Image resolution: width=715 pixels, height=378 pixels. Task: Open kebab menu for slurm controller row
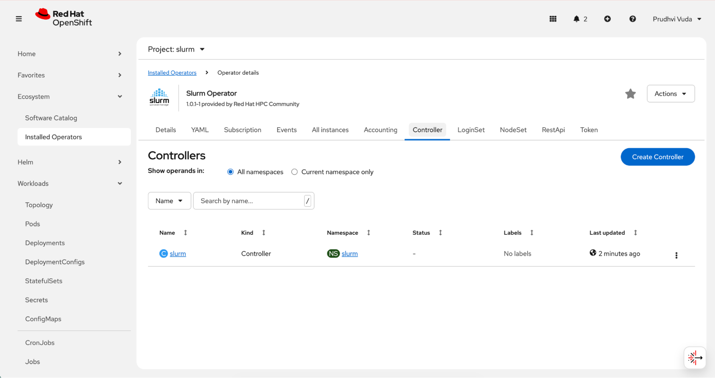coord(676,255)
